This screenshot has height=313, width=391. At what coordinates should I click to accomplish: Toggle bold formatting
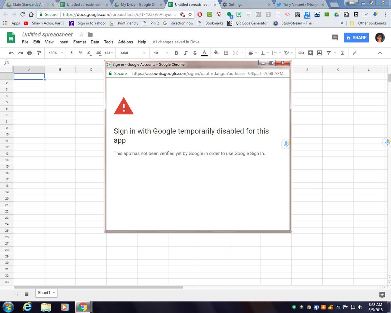176,53
